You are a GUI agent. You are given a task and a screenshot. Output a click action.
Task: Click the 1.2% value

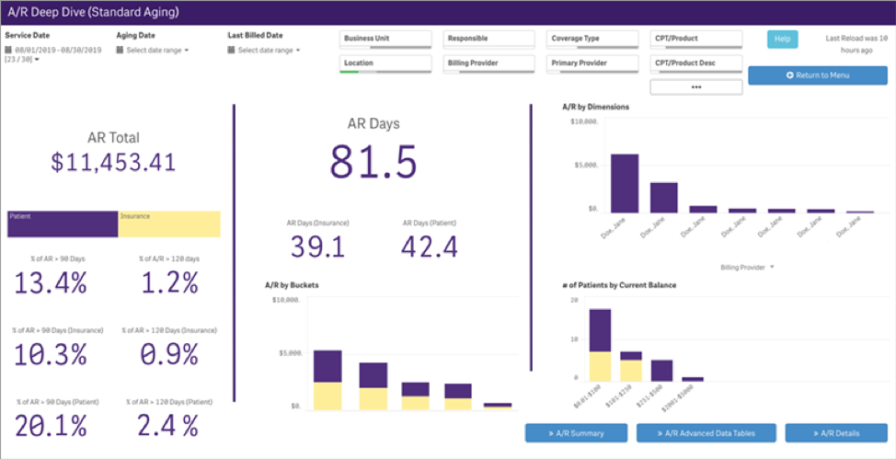169,282
